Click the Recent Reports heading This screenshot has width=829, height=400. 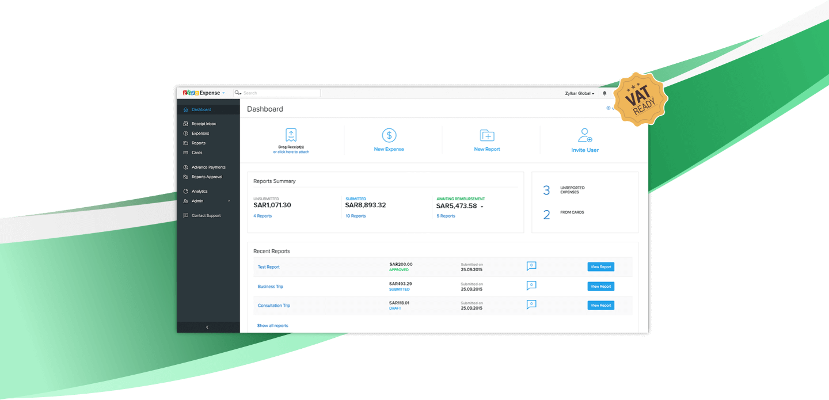[x=272, y=252]
